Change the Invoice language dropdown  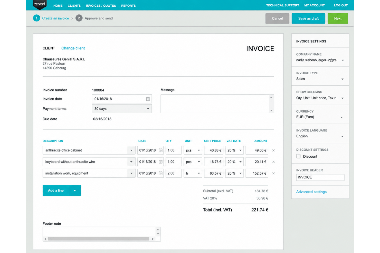(x=320, y=136)
